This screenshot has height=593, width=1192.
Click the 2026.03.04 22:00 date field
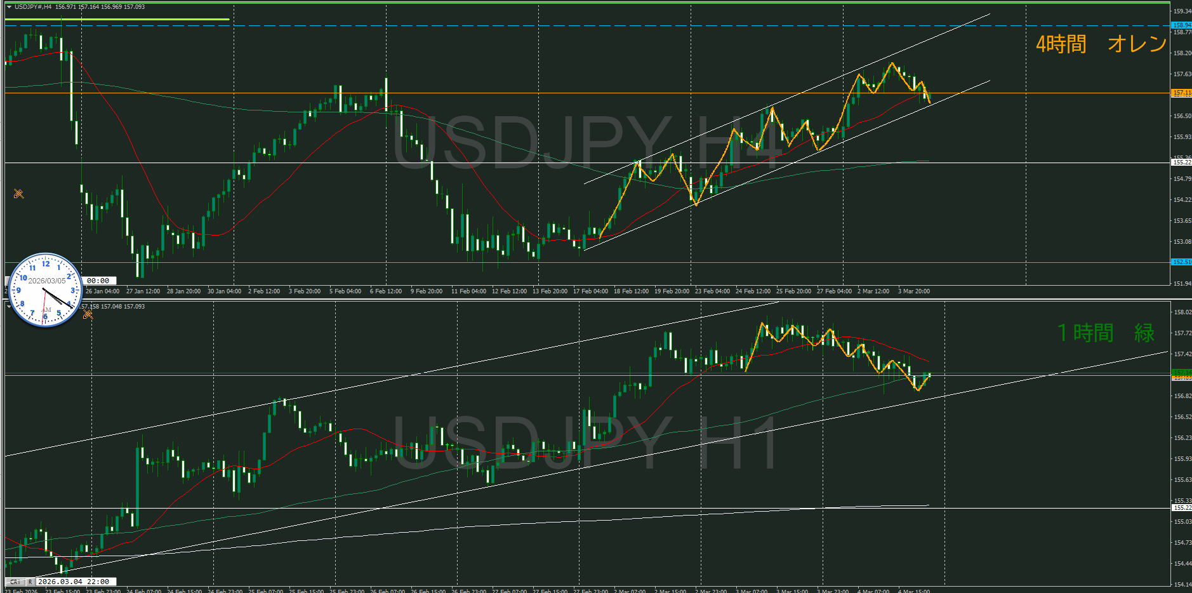pyautogui.click(x=73, y=582)
